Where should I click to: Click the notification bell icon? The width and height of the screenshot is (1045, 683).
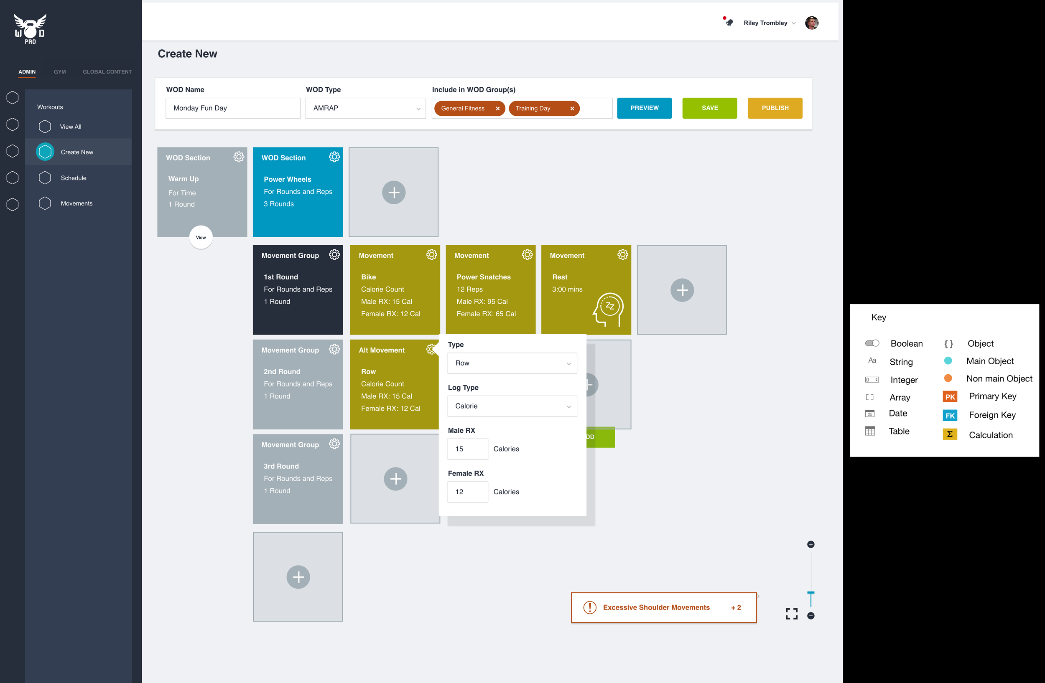tap(729, 23)
